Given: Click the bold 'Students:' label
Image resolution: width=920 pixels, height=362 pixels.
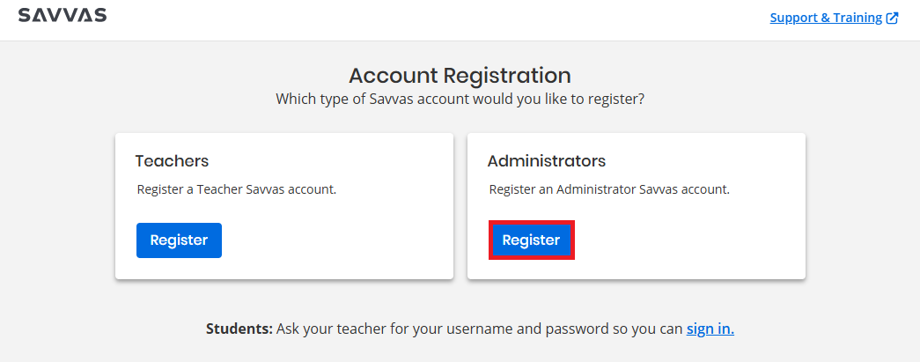Looking at the screenshot, I should [239, 329].
